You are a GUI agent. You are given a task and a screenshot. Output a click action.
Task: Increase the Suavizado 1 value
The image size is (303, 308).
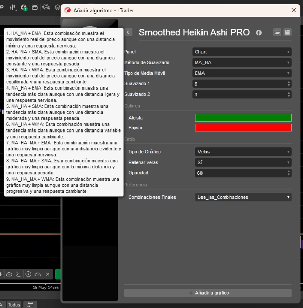(x=289, y=82)
